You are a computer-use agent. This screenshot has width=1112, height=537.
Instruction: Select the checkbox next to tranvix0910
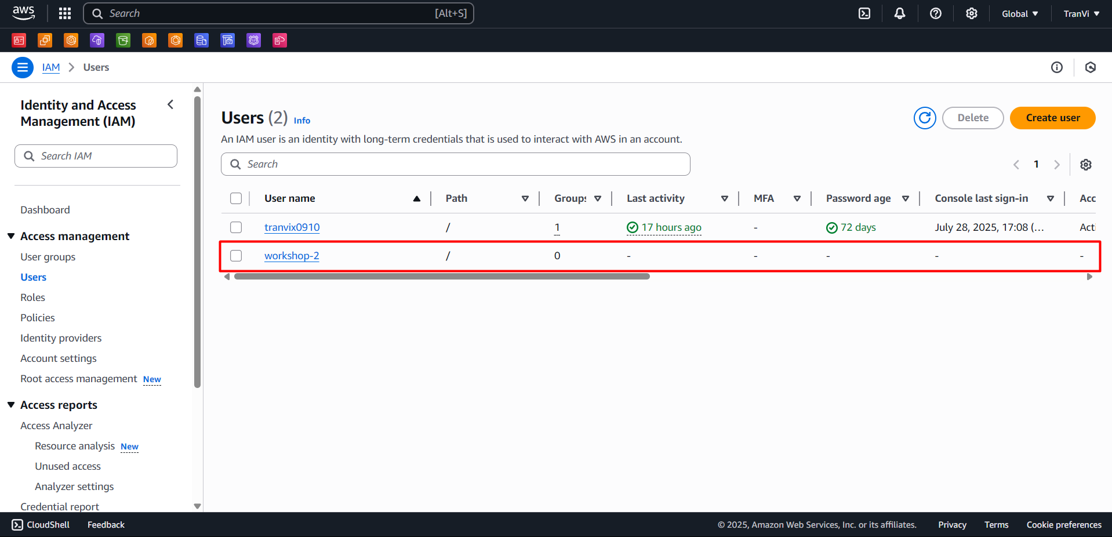(236, 227)
